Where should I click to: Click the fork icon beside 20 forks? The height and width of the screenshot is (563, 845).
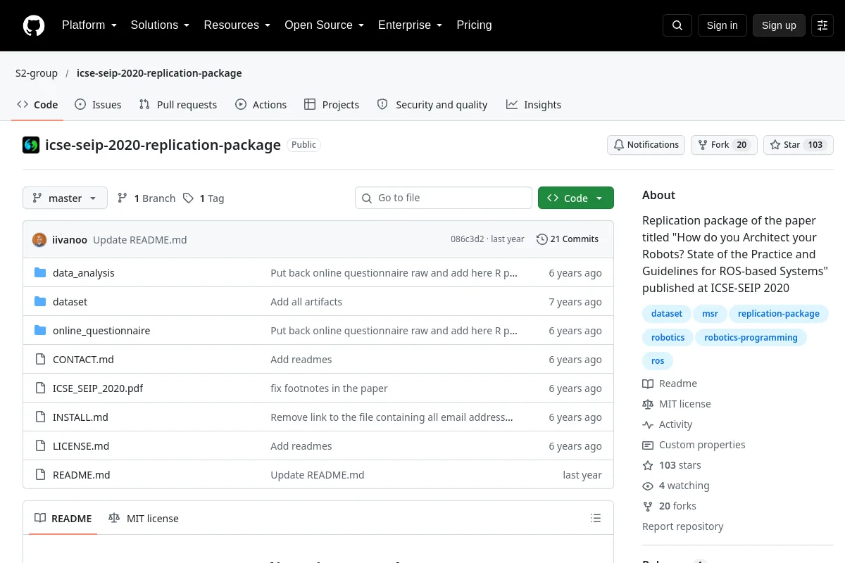(x=648, y=507)
